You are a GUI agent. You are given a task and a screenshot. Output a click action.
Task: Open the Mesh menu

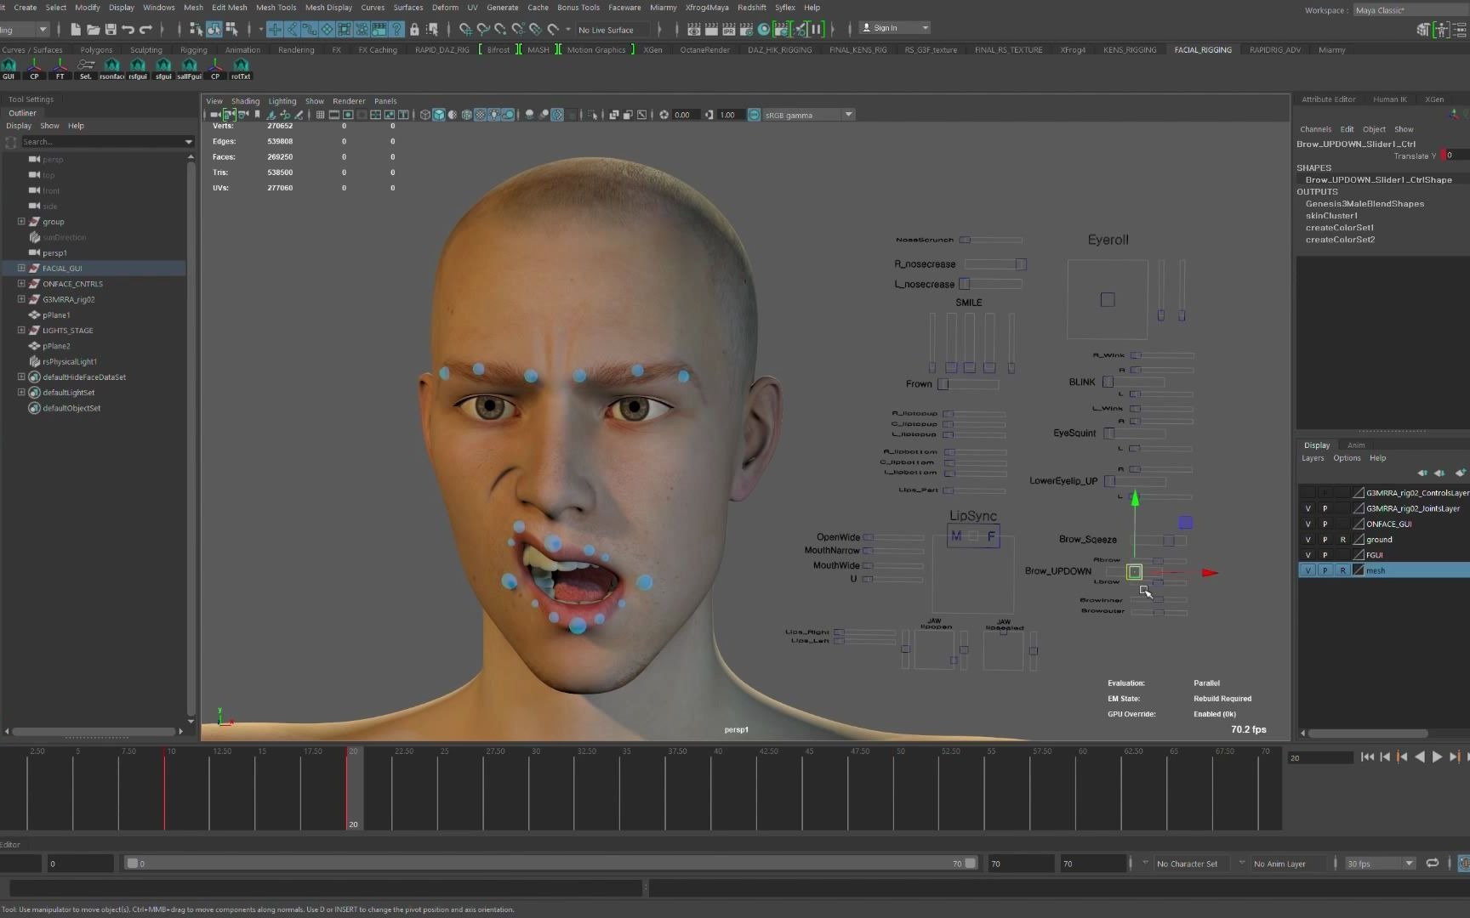pos(193,7)
